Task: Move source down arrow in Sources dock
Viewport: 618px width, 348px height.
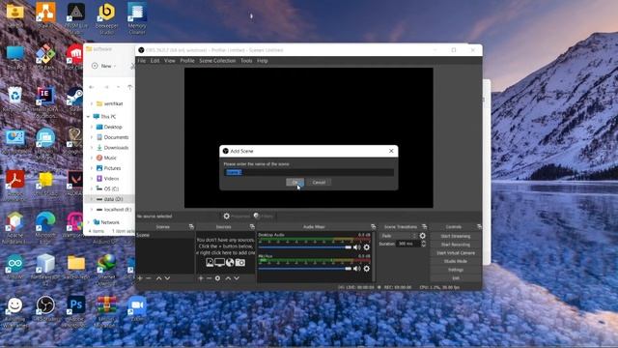Action: tap(237, 278)
